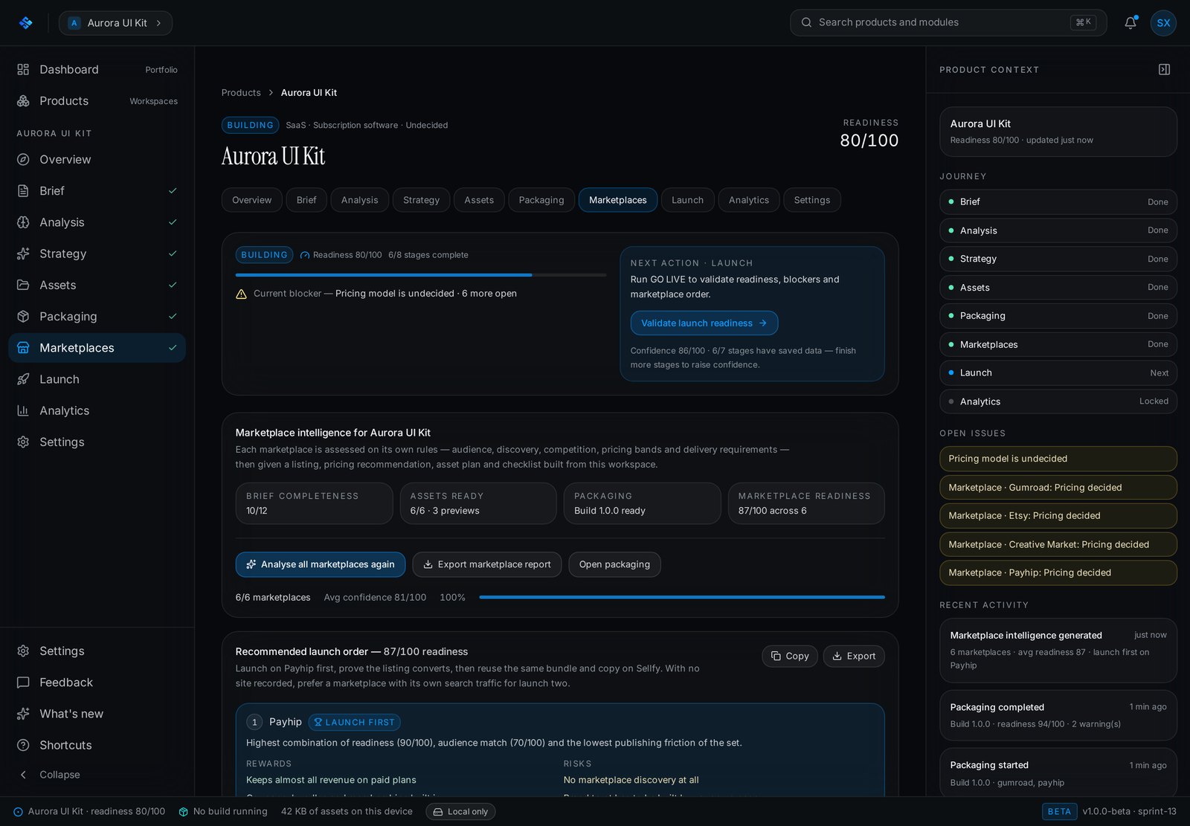Open the Packaging completed activity entry

1058,715
